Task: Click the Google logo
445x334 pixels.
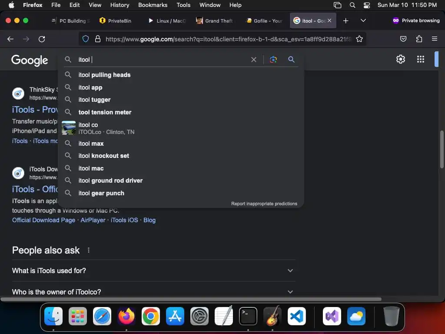Action: 30,60
